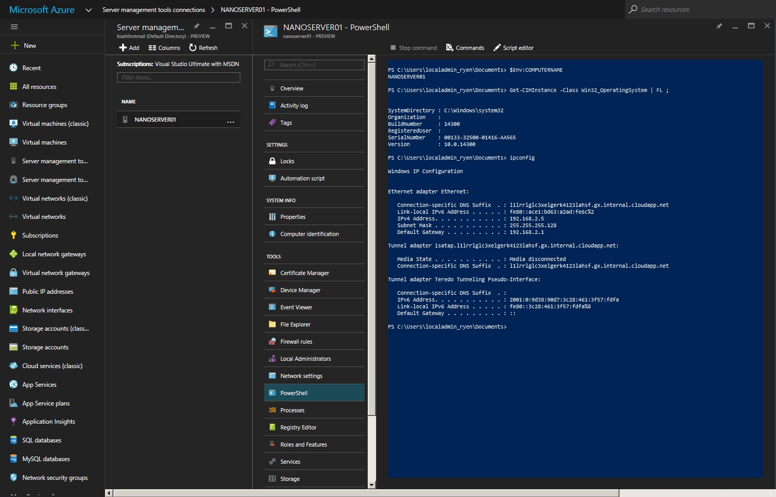This screenshot has height=497, width=776.
Task: Click Columns in connections toolbar
Action: (164, 48)
